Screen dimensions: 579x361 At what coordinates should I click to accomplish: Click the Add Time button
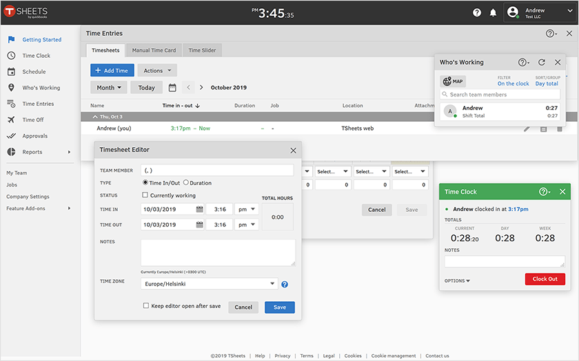[112, 70]
